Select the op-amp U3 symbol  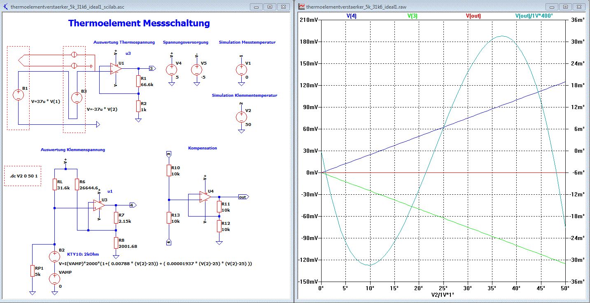98,205
